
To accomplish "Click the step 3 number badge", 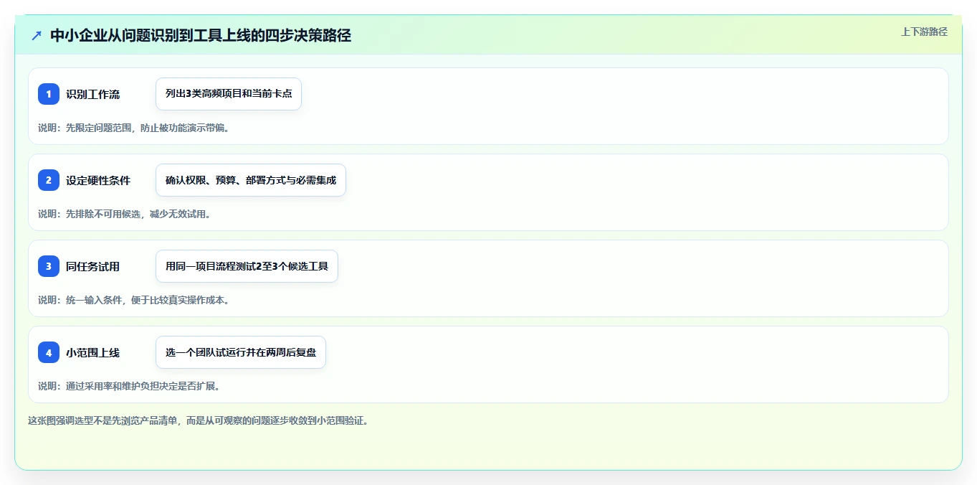I will click(x=49, y=266).
